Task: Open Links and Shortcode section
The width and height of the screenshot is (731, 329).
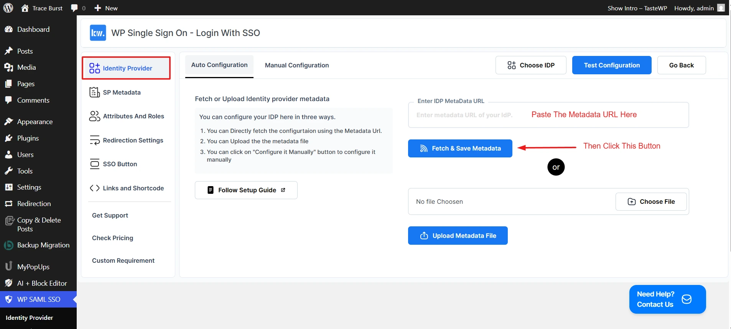Action: pos(127,188)
